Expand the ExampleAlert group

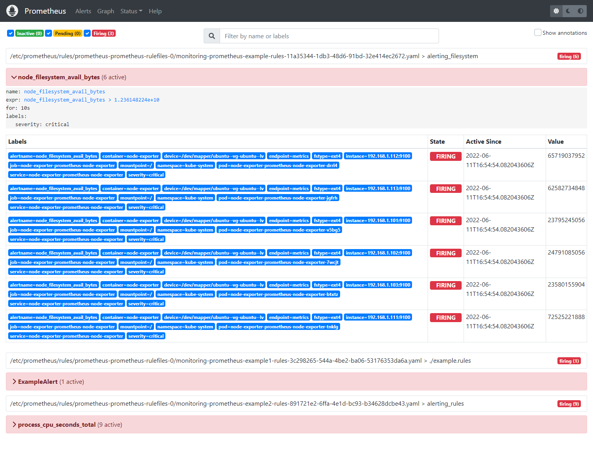click(x=296, y=381)
